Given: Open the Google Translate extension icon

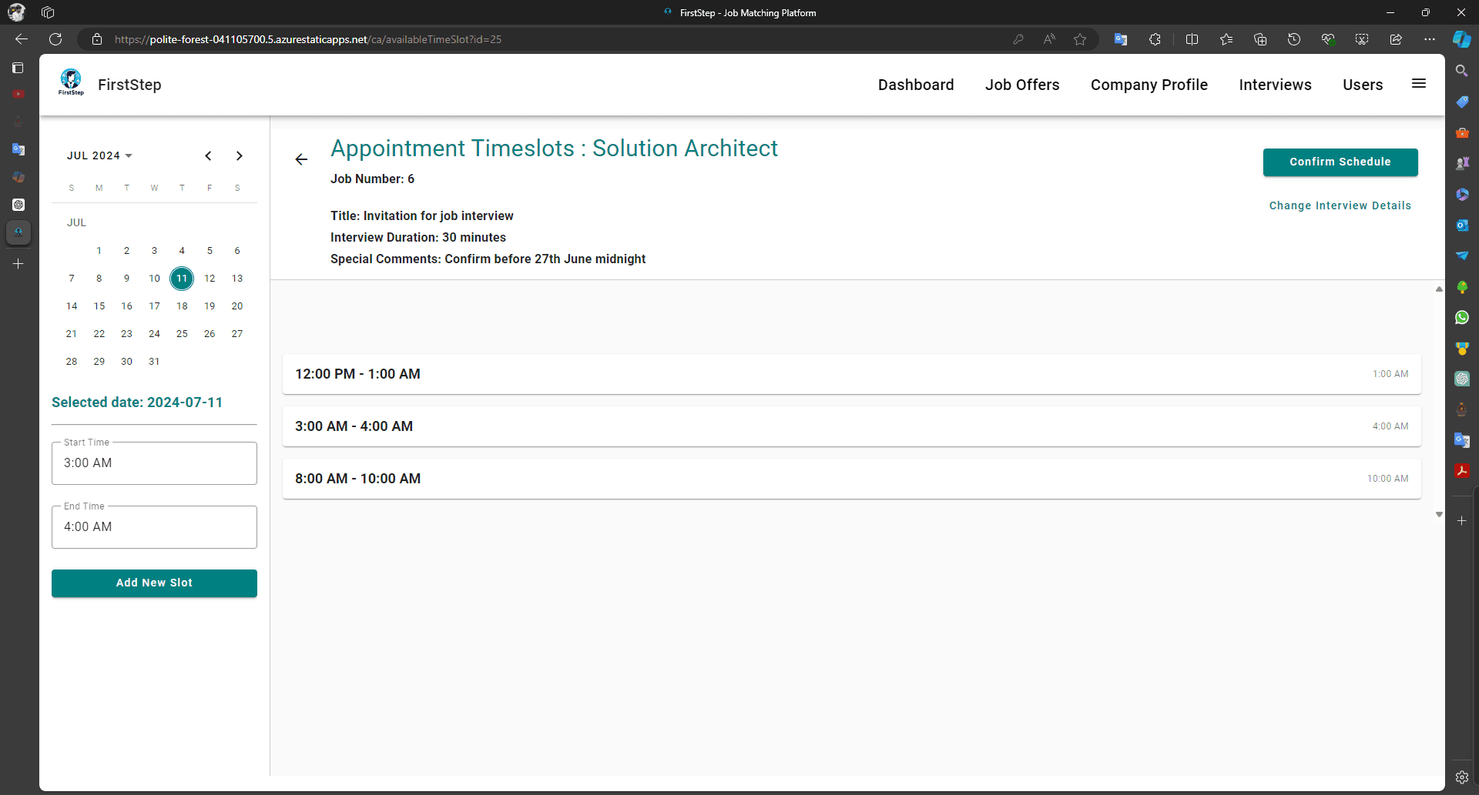Looking at the screenshot, I should click(1122, 39).
